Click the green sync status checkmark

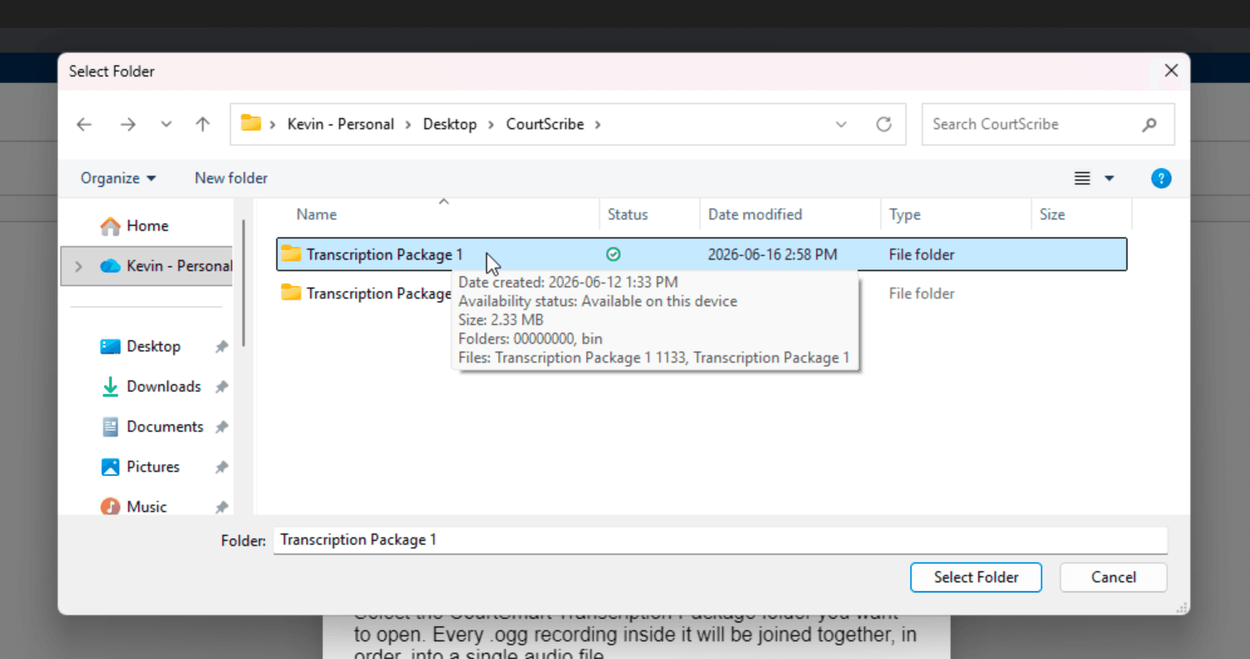pyautogui.click(x=613, y=254)
